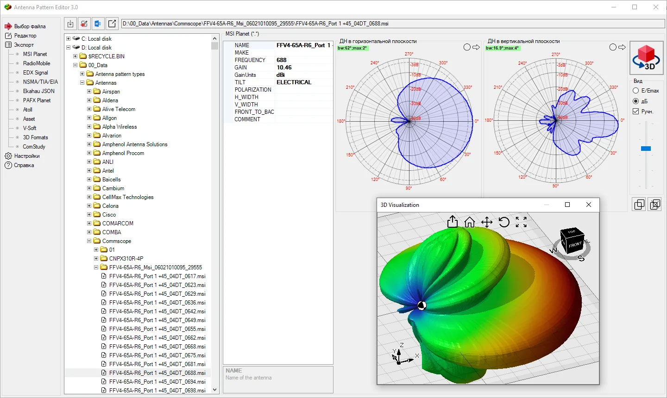
Task: Click the share/export icon in 3D Visualization
Action: pos(453,222)
